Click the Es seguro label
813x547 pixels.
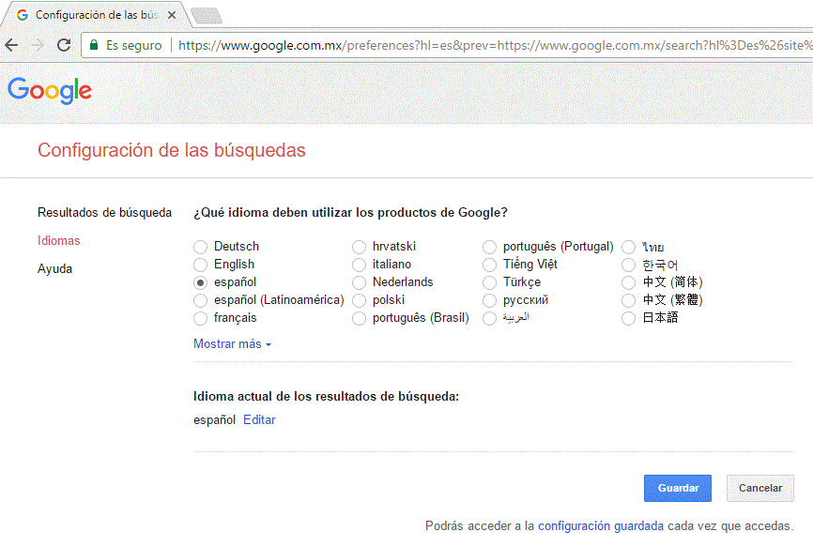pos(133,46)
